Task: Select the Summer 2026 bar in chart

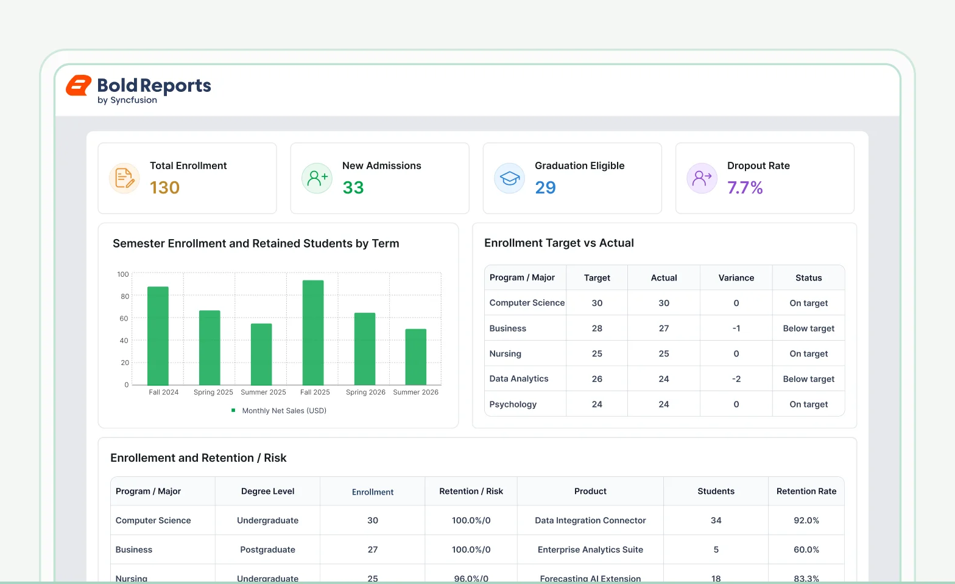Action: coord(416,357)
